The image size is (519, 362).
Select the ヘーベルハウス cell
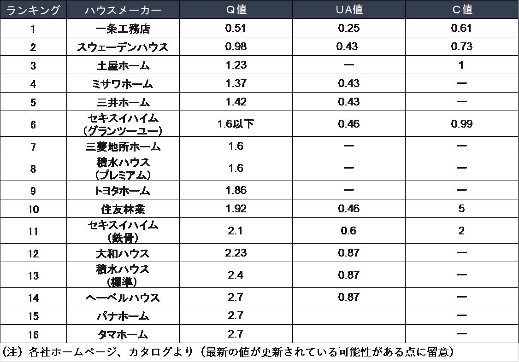tap(123, 297)
